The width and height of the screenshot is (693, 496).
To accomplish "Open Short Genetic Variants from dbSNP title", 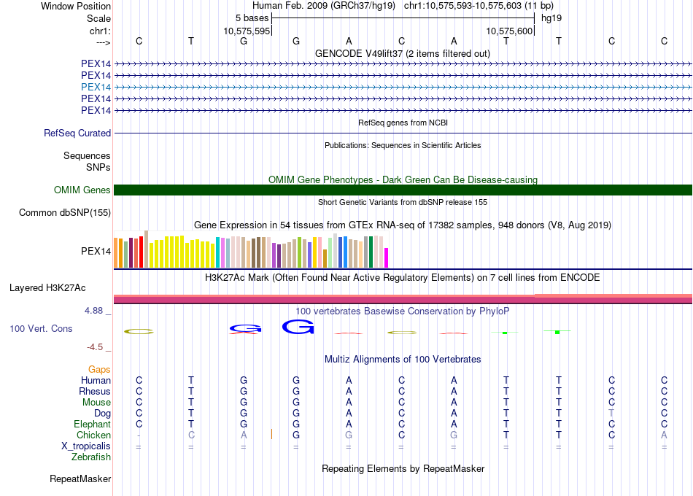I will coord(403,202).
